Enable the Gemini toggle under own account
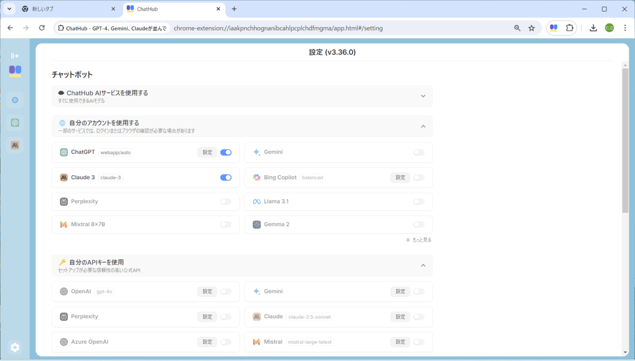 point(419,152)
